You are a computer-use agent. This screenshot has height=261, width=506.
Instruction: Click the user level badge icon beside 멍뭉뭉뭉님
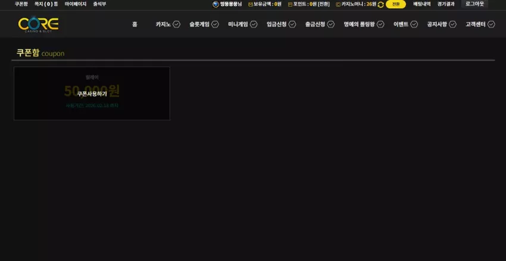pos(215,4)
